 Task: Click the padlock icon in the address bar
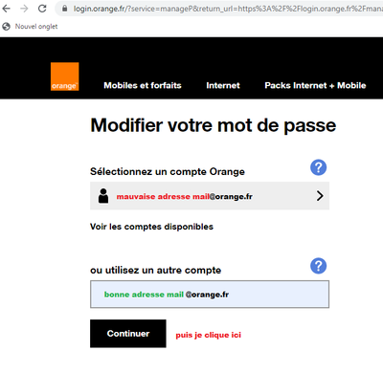coord(65,9)
